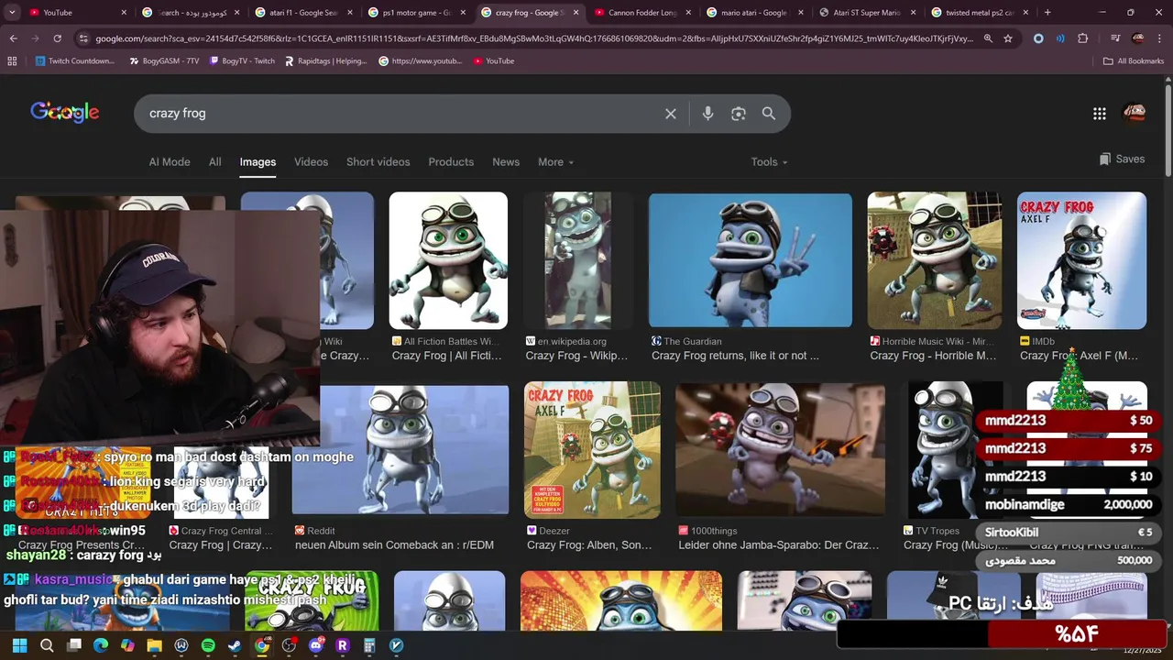Open File Explorer from the taskbar
This screenshot has width=1173, height=660.
(x=154, y=645)
